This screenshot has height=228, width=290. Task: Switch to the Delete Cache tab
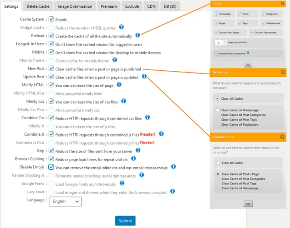tap(38, 6)
